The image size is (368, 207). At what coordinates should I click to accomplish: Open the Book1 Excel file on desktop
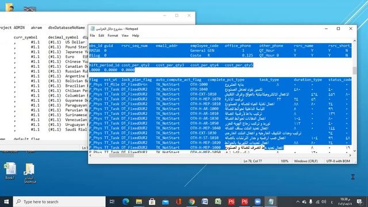(10, 171)
